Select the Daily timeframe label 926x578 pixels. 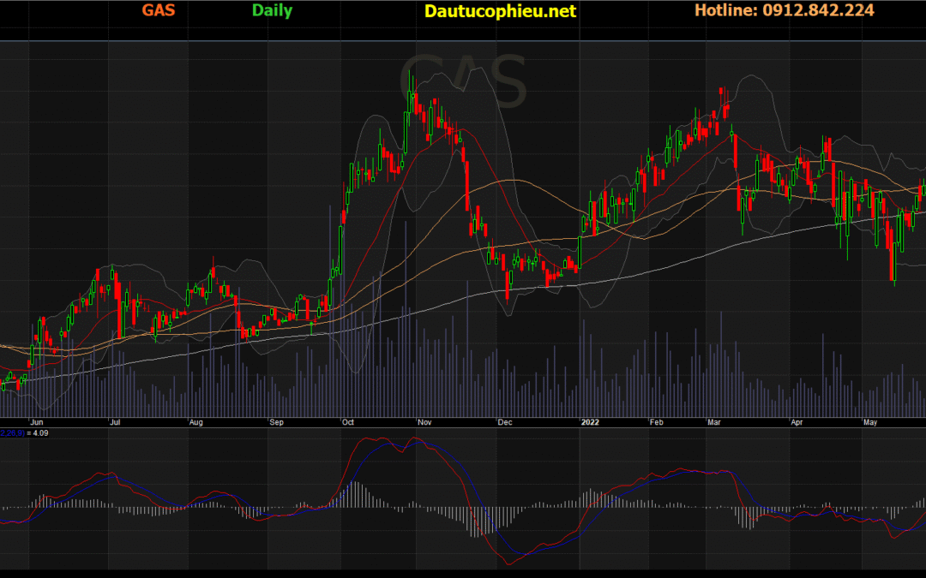[272, 11]
